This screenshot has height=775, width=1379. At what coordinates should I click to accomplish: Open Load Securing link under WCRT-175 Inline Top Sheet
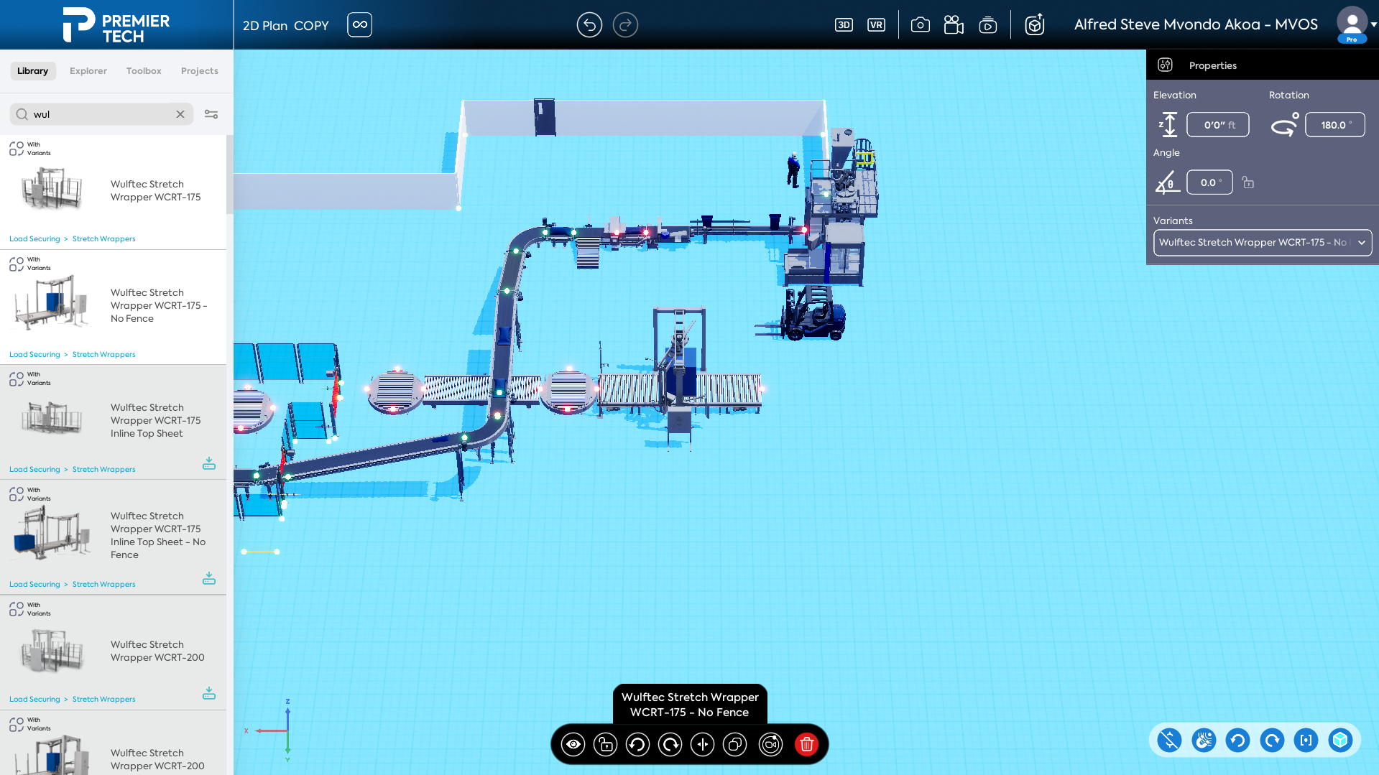click(34, 470)
